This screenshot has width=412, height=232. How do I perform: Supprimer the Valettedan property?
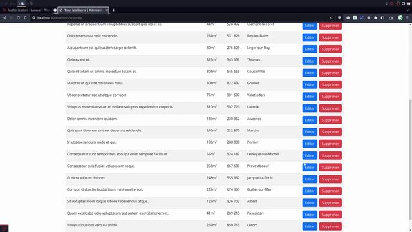(x=330, y=97)
